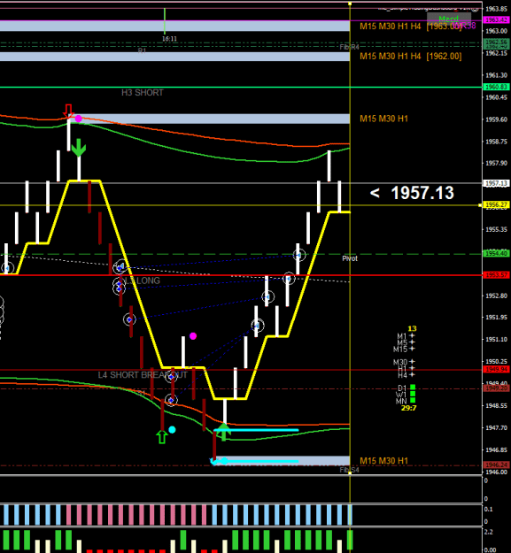
Task: Click the yellow 1956.27 price tag
Action: [x=496, y=204]
